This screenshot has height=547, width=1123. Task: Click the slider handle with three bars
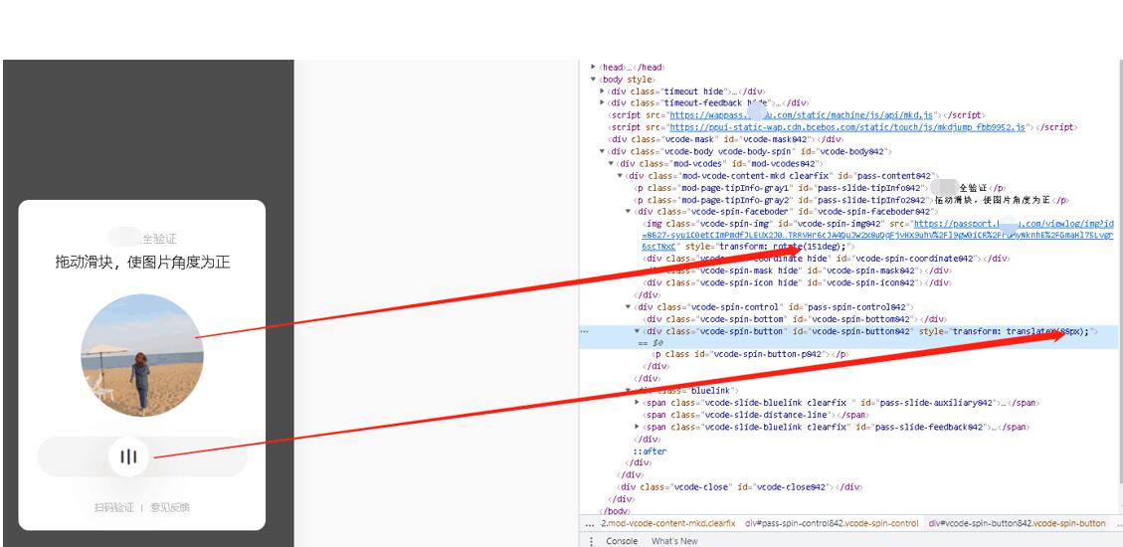pos(128,457)
